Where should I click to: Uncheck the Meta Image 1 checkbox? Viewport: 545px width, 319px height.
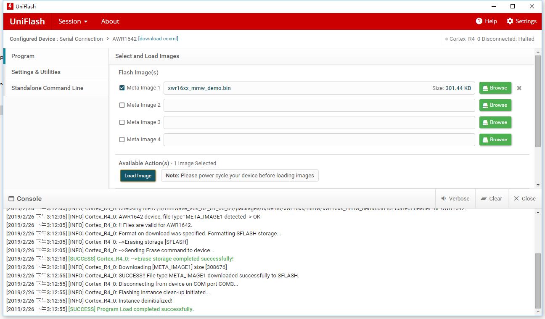[x=122, y=88]
